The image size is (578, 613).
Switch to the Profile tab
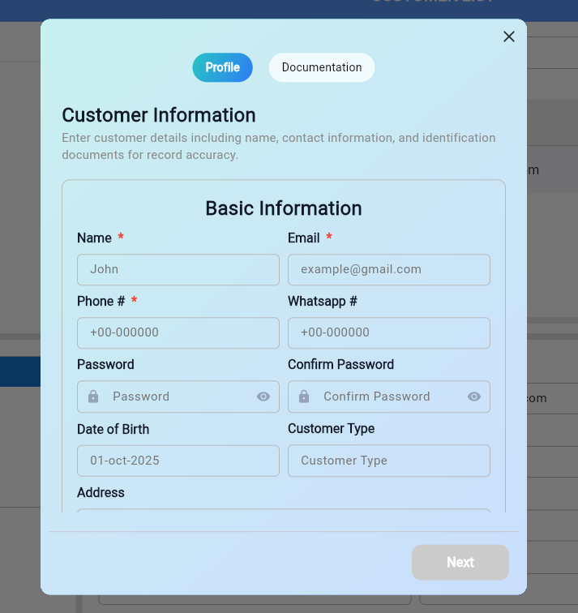[x=222, y=67]
